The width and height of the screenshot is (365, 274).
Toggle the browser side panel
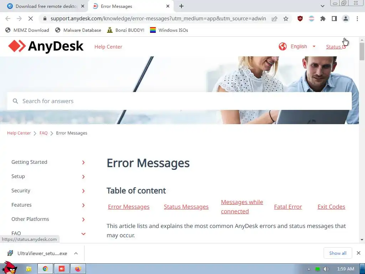click(334, 19)
